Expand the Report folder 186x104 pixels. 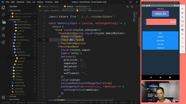click(19, 64)
